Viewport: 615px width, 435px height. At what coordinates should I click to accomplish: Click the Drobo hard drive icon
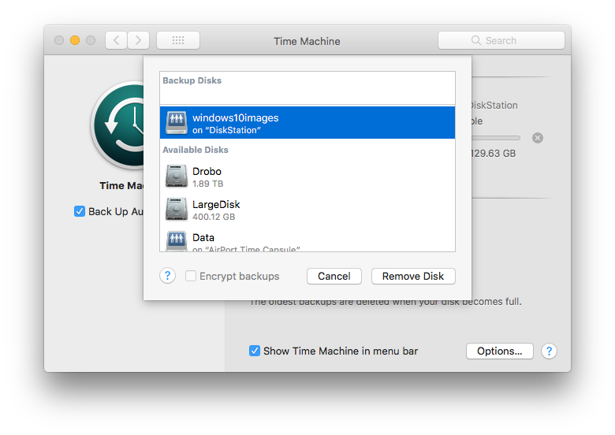pos(177,177)
